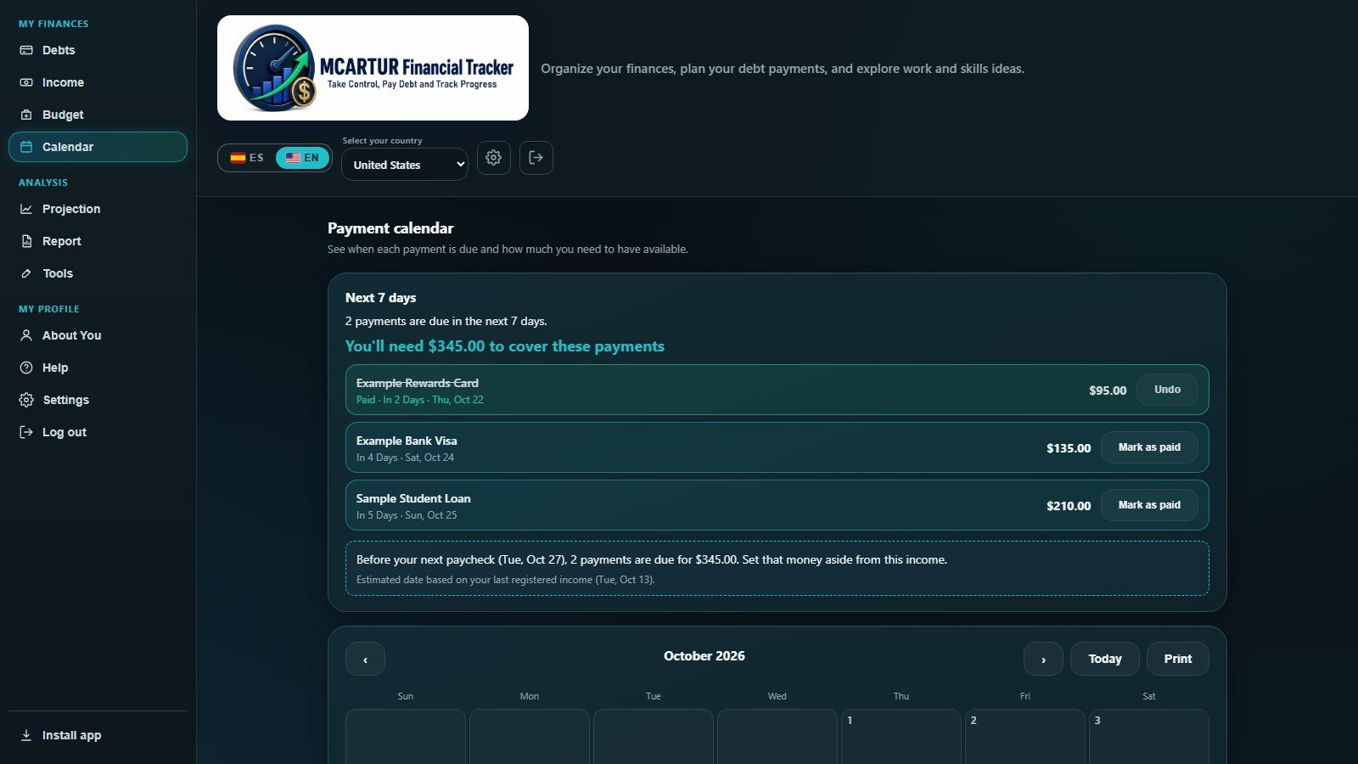Viewport: 1358px width, 764px height.
Task: Select the EN English language toggle
Action: point(302,158)
